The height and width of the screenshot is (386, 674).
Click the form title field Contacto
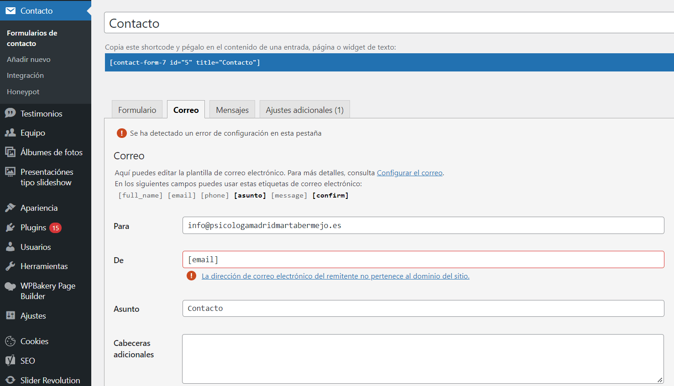tap(389, 23)
